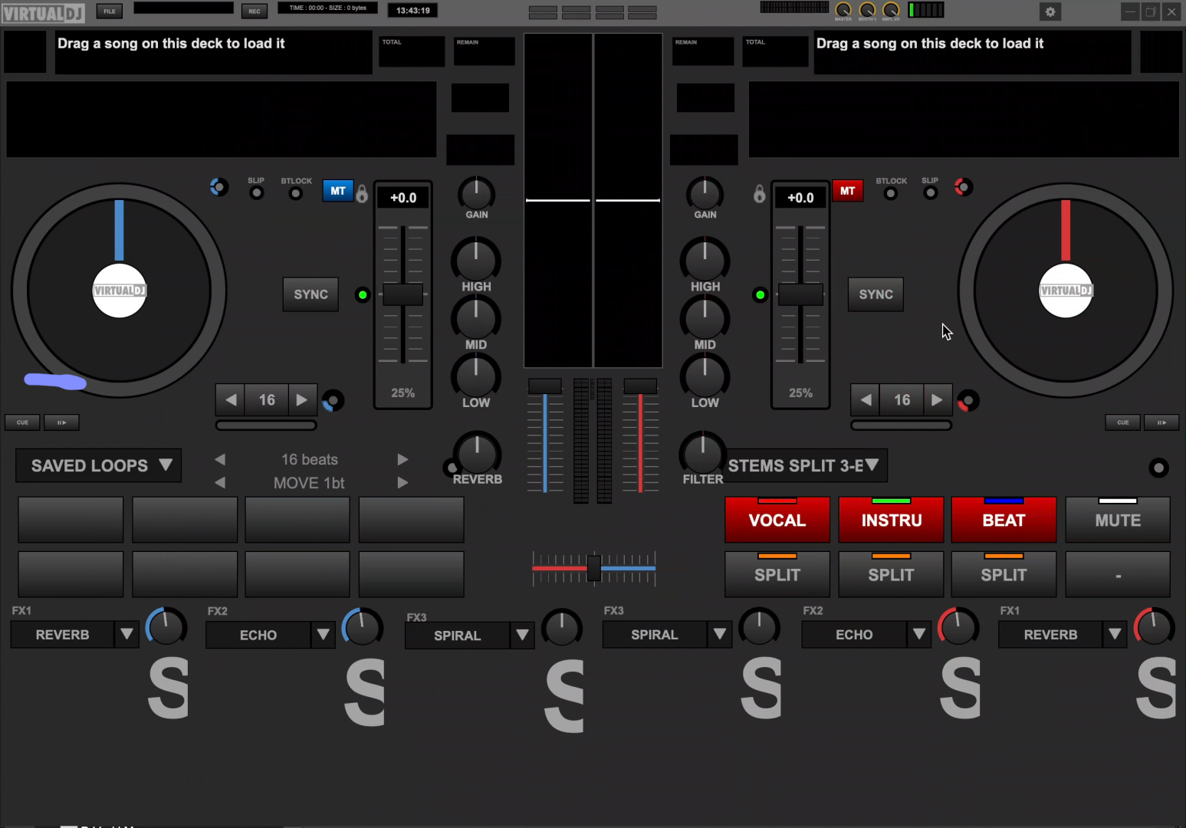Image resolution: width=1186 pixels, height=828 pixels.
Task: Click the REC record button
Action: [x=255, y=11]
